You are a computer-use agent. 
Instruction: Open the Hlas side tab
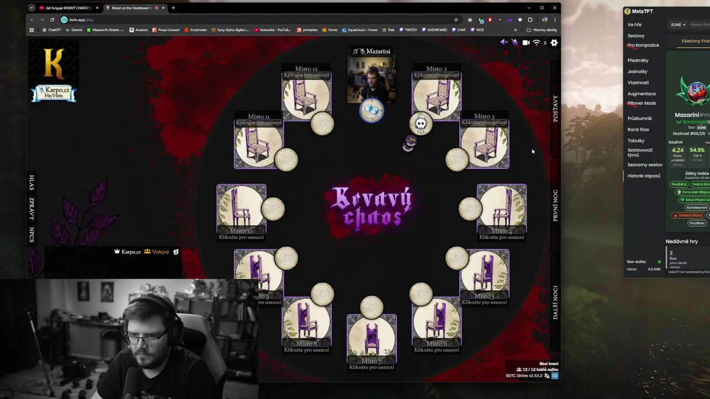click(32, 182)
